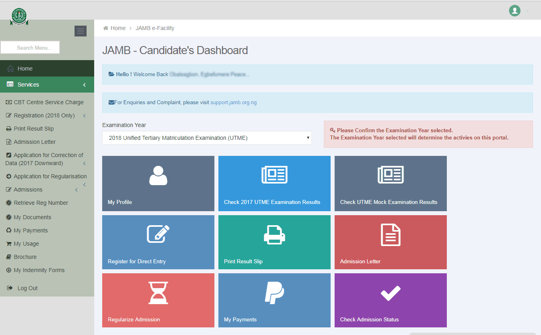Select the My Payments PayPal tile

click(x=274, y=300)
